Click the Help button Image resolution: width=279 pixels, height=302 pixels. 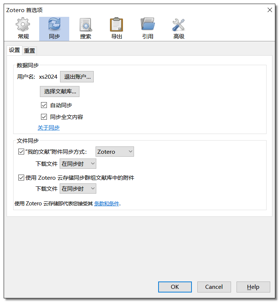point(253,287)
